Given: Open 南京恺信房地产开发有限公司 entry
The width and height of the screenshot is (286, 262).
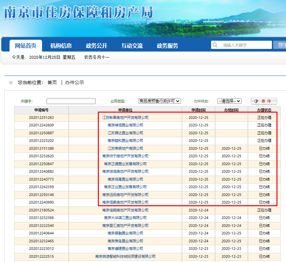Looking at the screenshot, I should pos(125,171).
